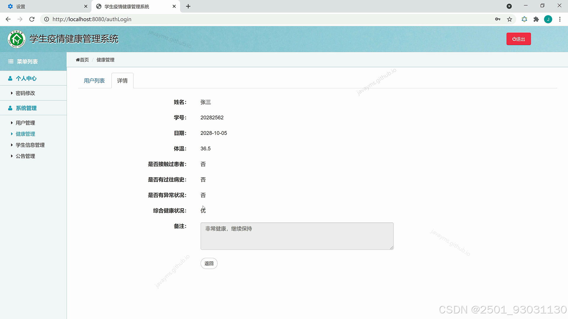568x319 pixels.
Task: Open 用户管理 in the sidebar
Action: [x=25, y=123]
